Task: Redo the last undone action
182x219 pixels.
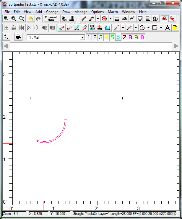Action: (38, 18)
